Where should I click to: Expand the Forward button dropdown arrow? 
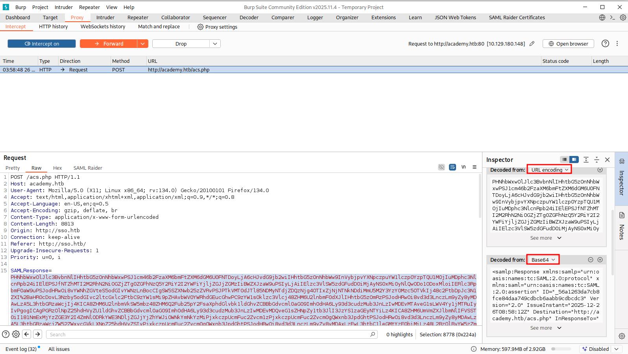(142, 44)
